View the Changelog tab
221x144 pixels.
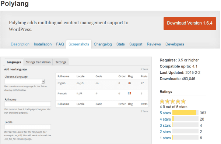[103, 44]
